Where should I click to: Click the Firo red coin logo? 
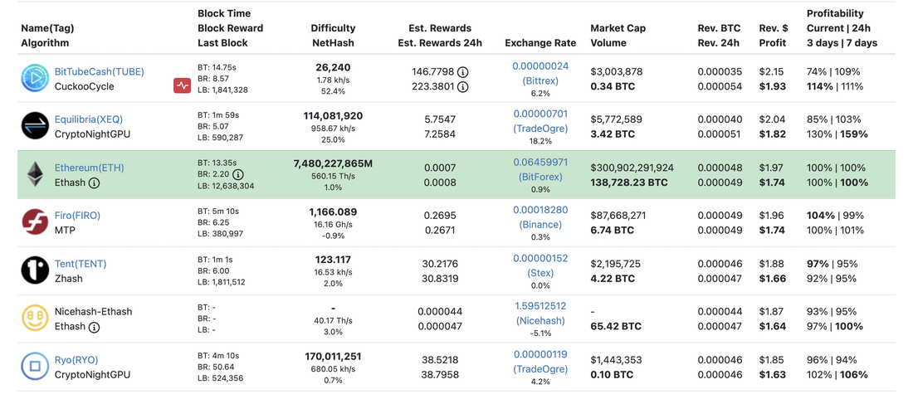(x=36, y=223)
